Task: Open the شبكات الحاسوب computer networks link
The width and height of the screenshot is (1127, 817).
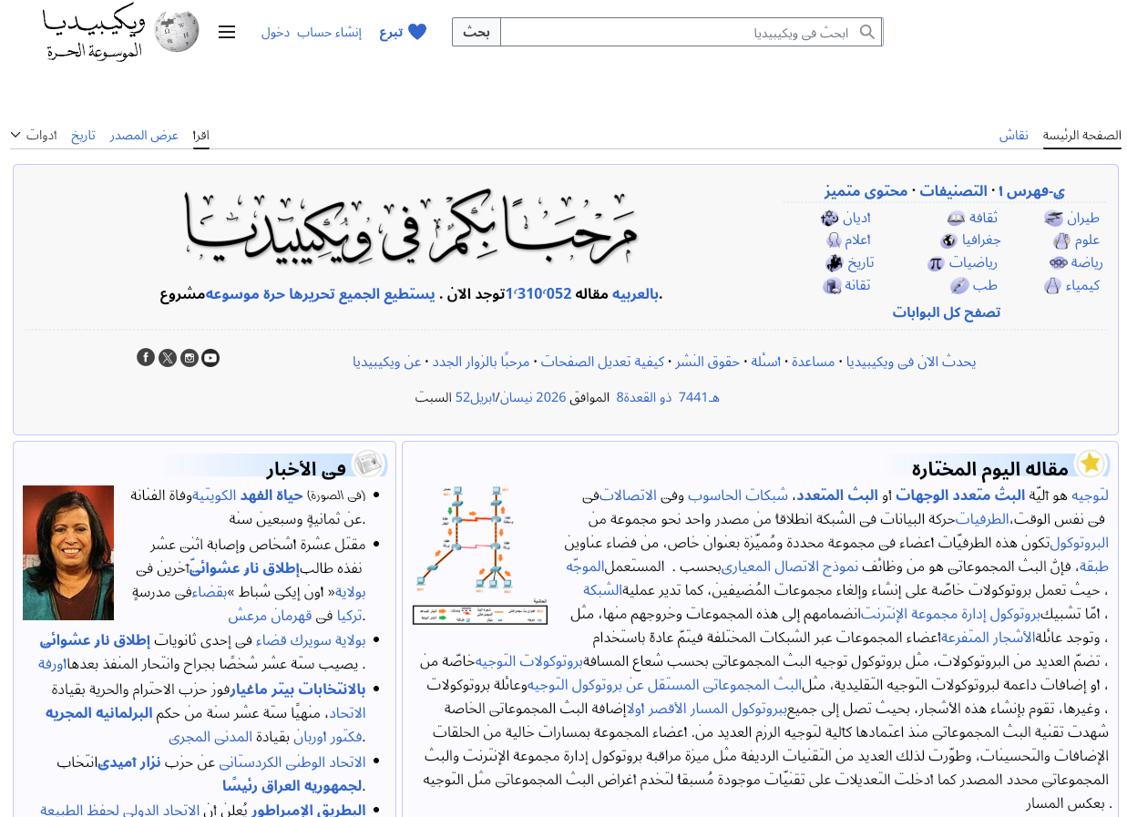Action: (738, 495)
